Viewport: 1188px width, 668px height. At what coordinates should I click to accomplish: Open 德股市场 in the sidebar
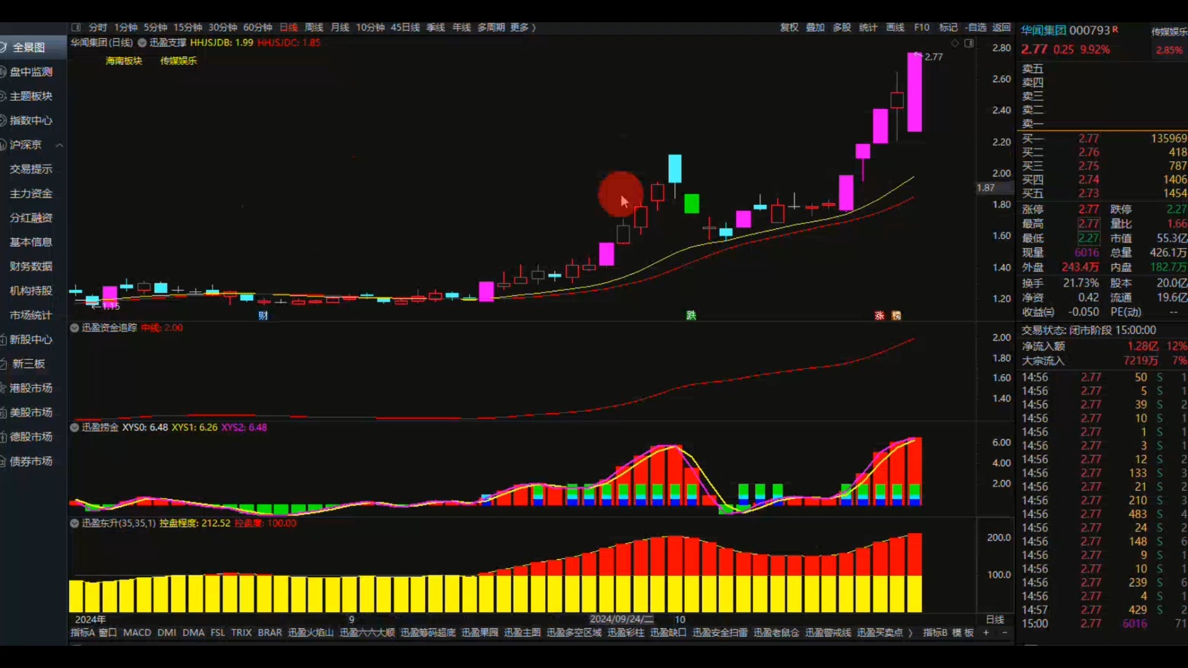click(31, 437)
